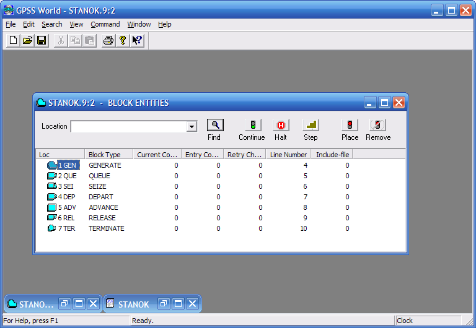The width and height of the screenshot is (476, 328).
Task: Open a file with the folder icon
Action: 27,40
